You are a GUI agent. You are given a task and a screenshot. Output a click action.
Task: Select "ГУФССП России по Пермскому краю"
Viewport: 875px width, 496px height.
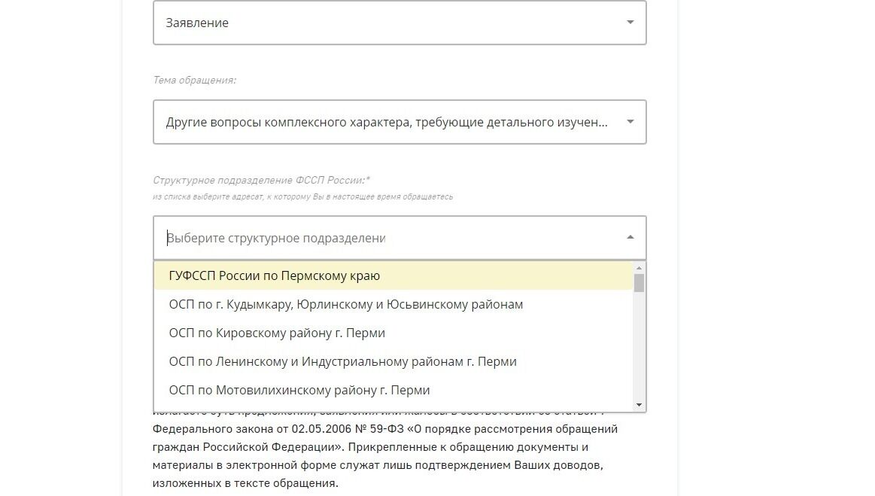tap(393, 276)
